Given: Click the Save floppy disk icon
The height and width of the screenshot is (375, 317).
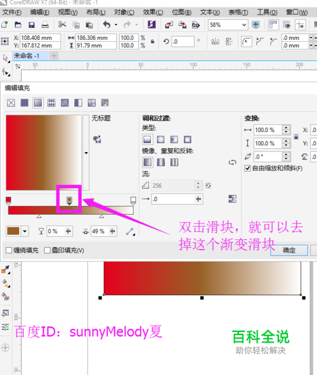Looking at the screenshot, I should (32, 25).
